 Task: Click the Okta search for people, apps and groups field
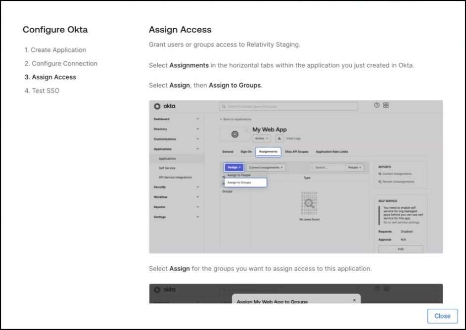click(288, 106)
